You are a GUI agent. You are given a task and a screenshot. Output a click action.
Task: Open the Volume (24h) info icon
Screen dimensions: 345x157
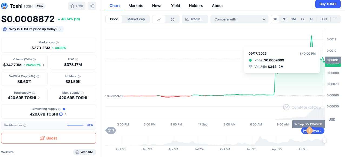tap(34, 60)
